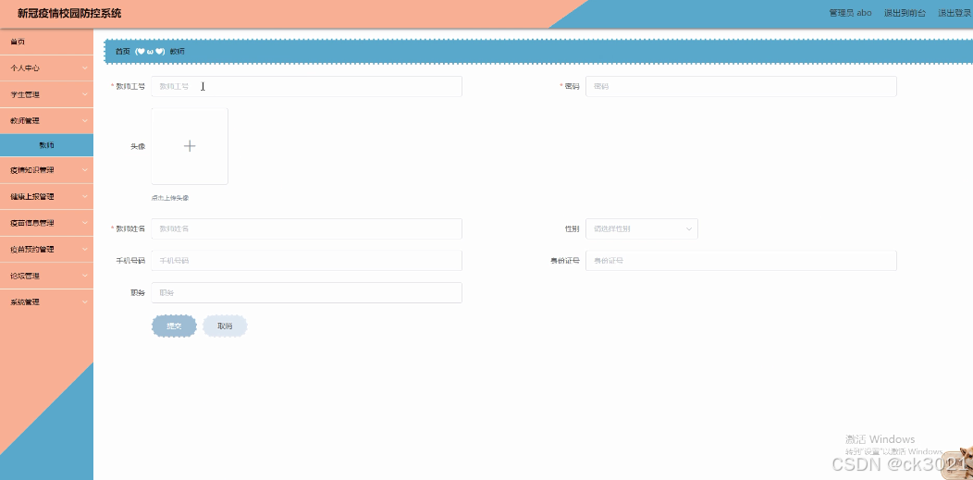Click 首页 in the breadcrumb bar
The width and height of the screenshot is (973, 480).
[x=123, y=52]
